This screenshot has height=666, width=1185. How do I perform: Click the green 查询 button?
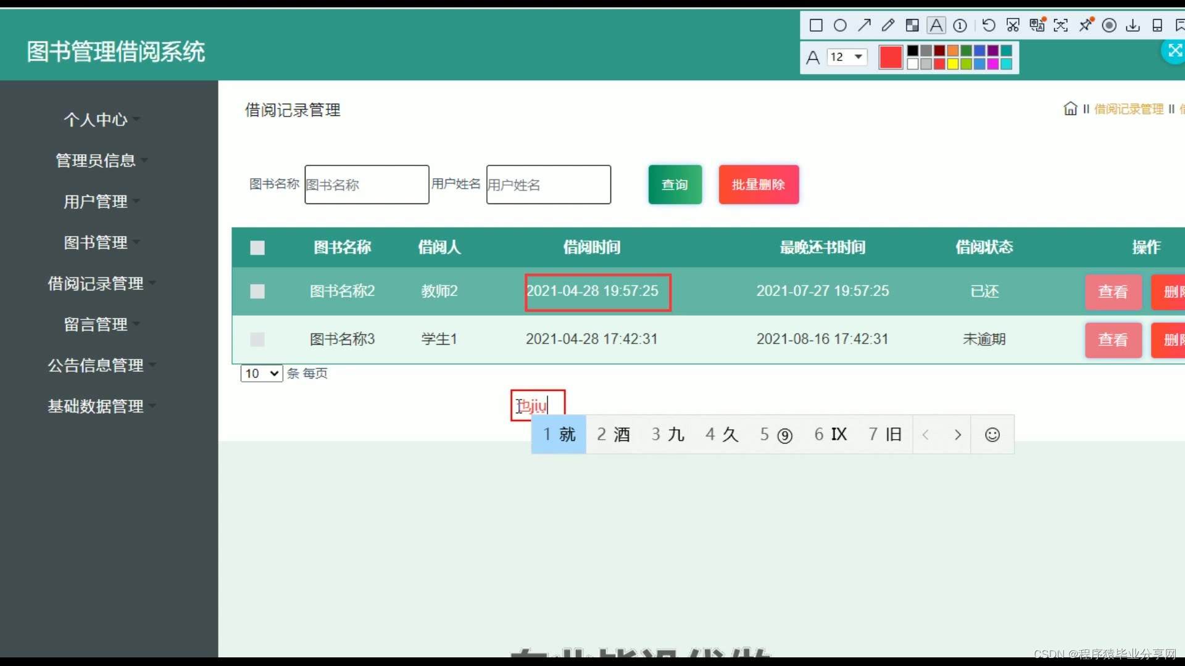click(675, 184)
